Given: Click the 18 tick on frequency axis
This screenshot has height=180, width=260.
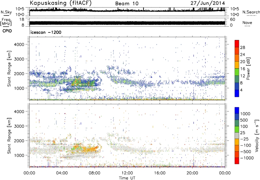Looking at the screenshot, I should (22, 19).
